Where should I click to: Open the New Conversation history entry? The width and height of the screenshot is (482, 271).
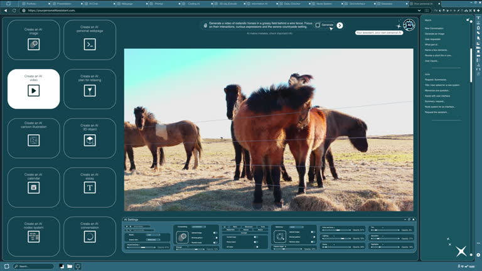(434, 28)
